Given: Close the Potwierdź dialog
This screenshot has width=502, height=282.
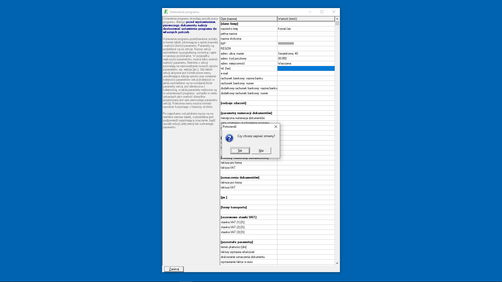Looking at the screenshot, I should point(276,126).
